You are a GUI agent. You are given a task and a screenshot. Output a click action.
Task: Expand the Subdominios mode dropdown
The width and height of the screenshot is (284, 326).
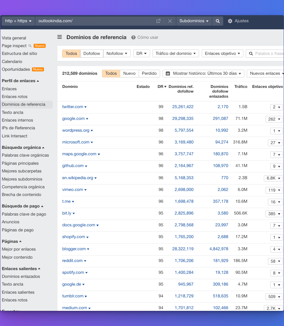click(x=194, y=21)
